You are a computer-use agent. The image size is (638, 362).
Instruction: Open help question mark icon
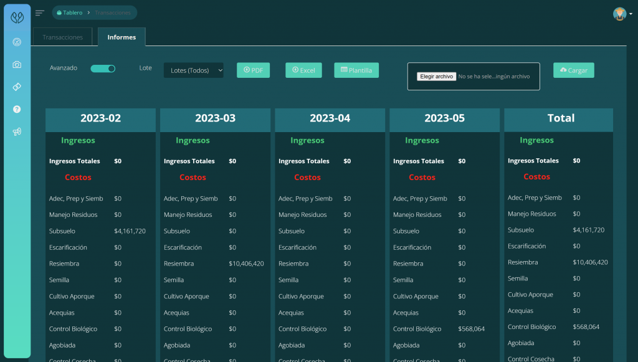(17, 109)
